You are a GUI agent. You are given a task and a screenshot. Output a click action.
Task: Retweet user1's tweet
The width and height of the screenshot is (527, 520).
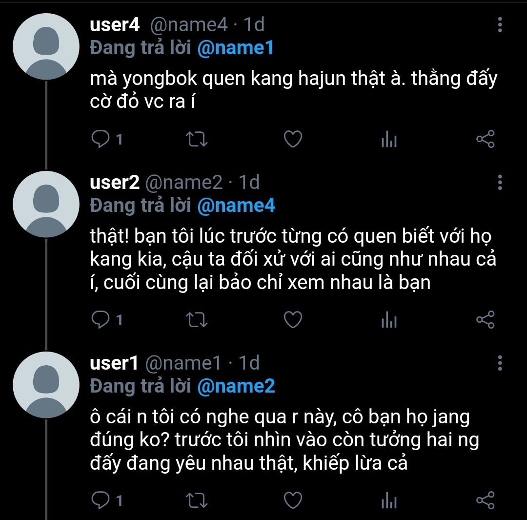[x=197, y=500]
